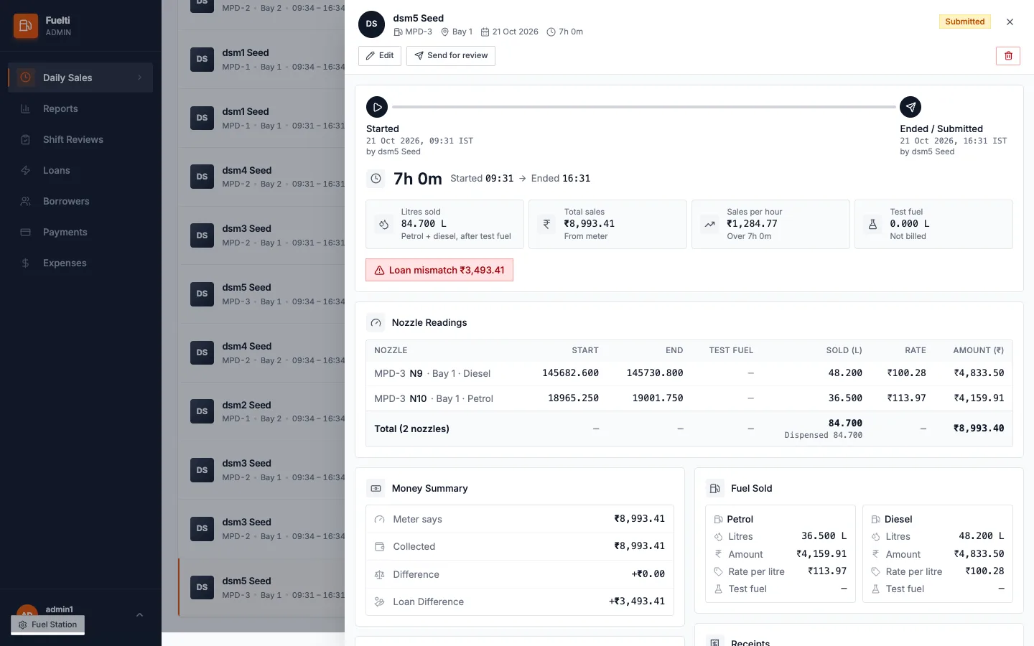This screenshot has width=1034, height=646.
Task: Select the Nozzle N10 Petrol row
Action: click(x=689, y=398)
